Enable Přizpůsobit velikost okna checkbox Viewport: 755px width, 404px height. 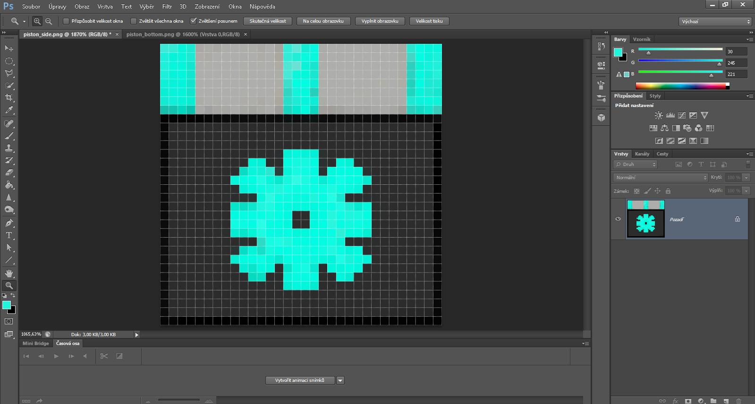click(66, 21)
